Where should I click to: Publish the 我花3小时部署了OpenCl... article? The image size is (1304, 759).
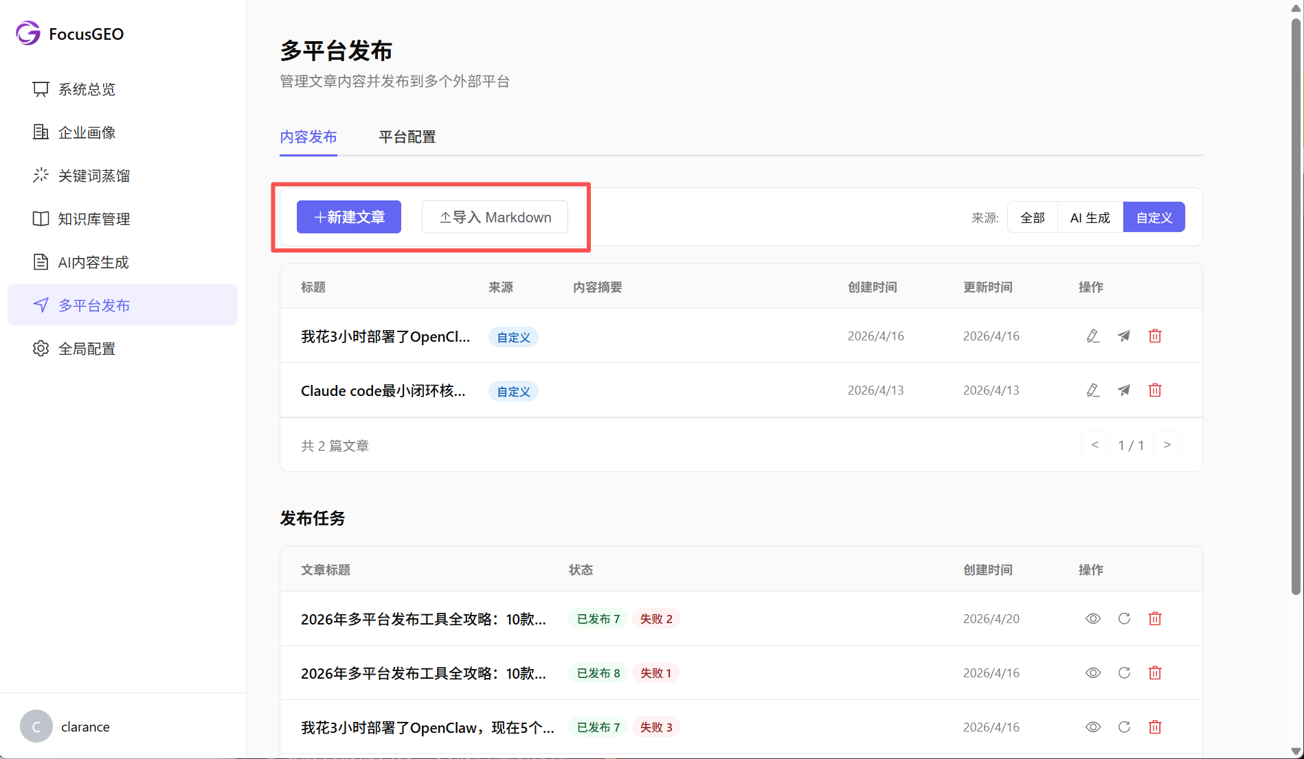1124,336
